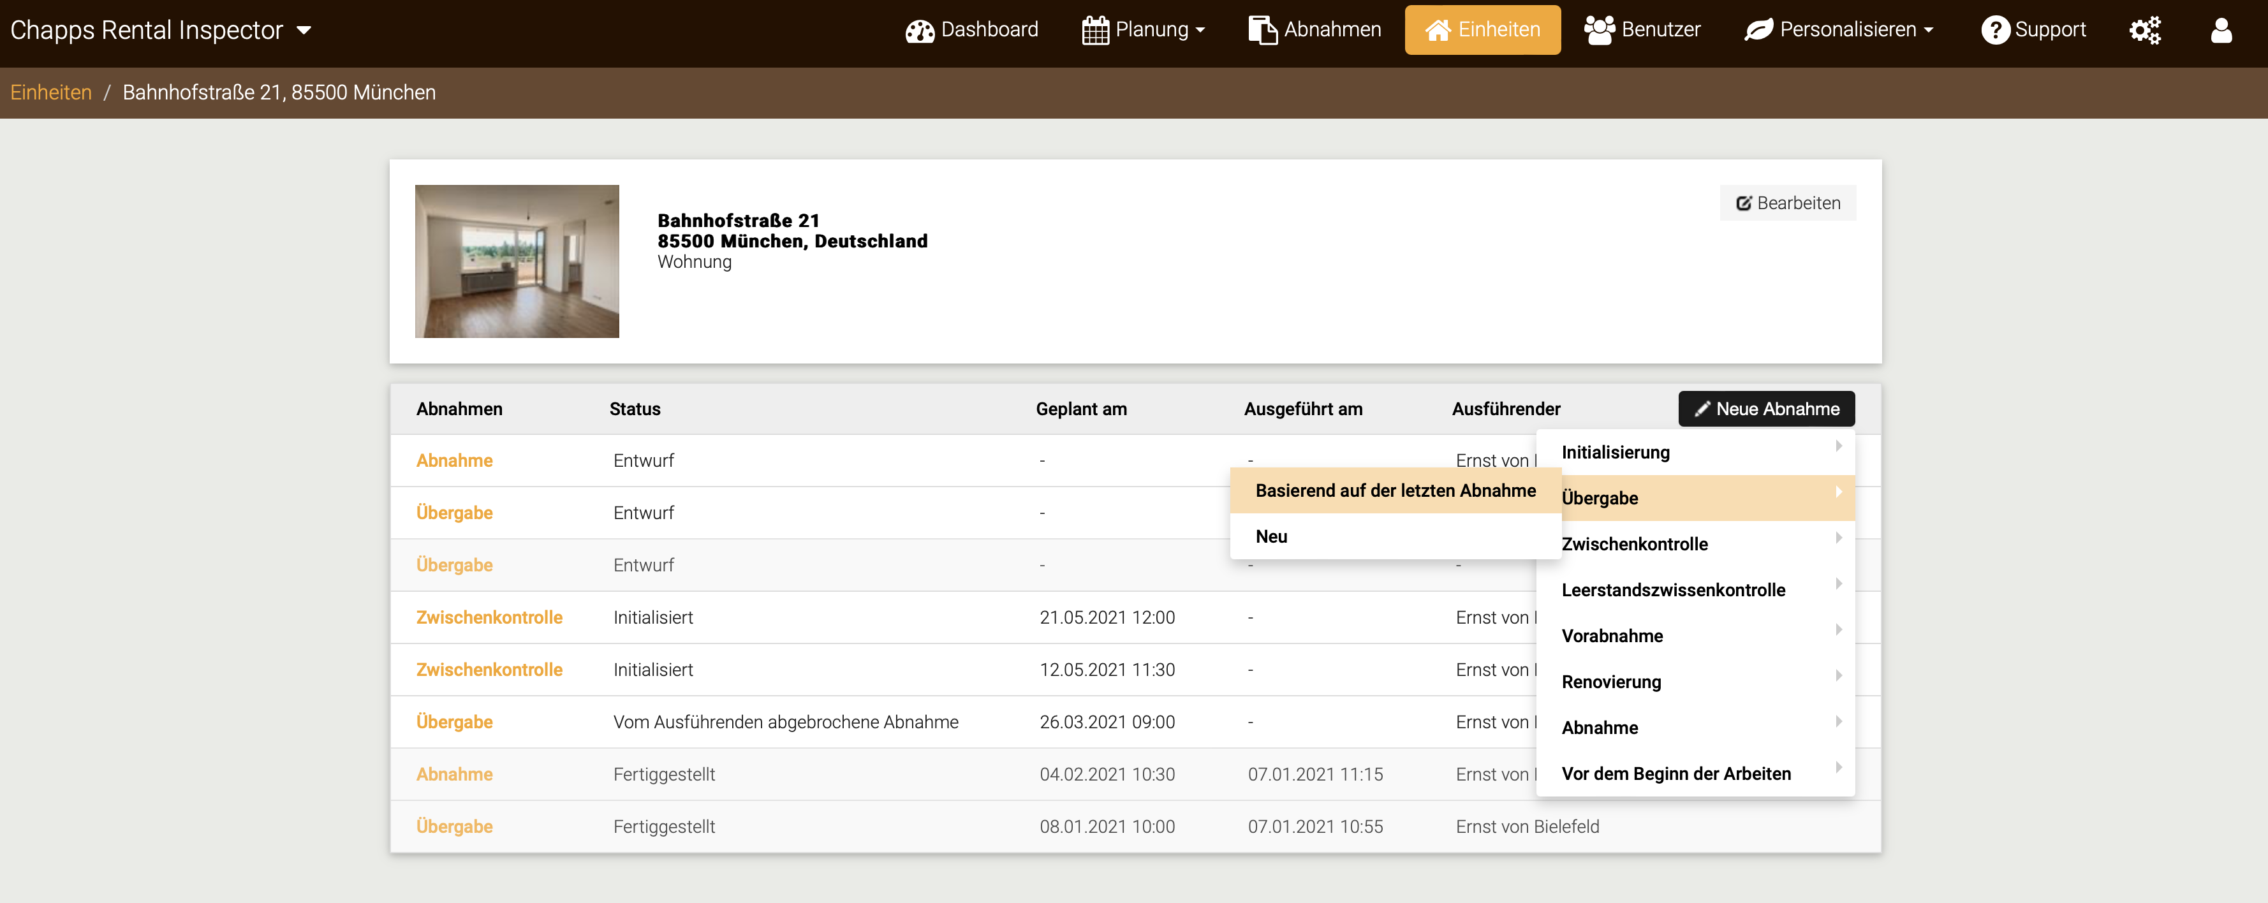Screen dimensions: 2268x903
Task: Choose Basierend auf der letzten Abnahme
Action: [1395, 490]
